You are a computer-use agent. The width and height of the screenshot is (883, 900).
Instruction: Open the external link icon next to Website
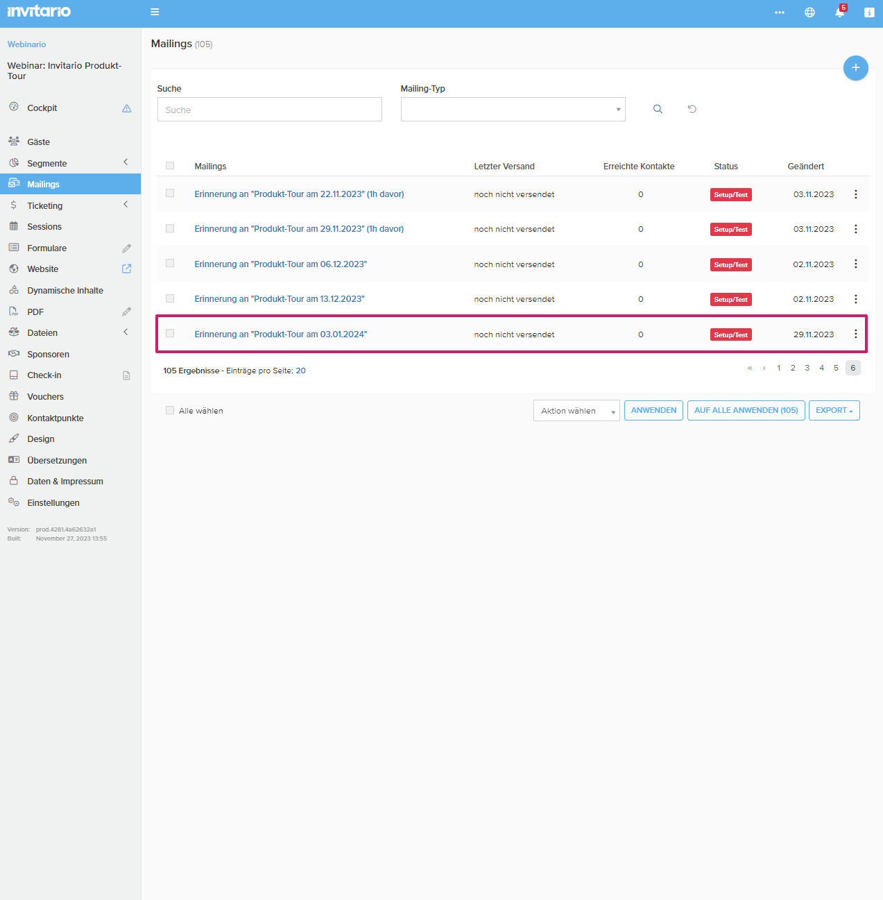tap(126, 269)
